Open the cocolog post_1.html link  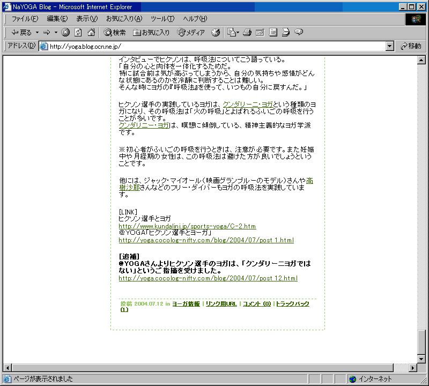(206, 240)
